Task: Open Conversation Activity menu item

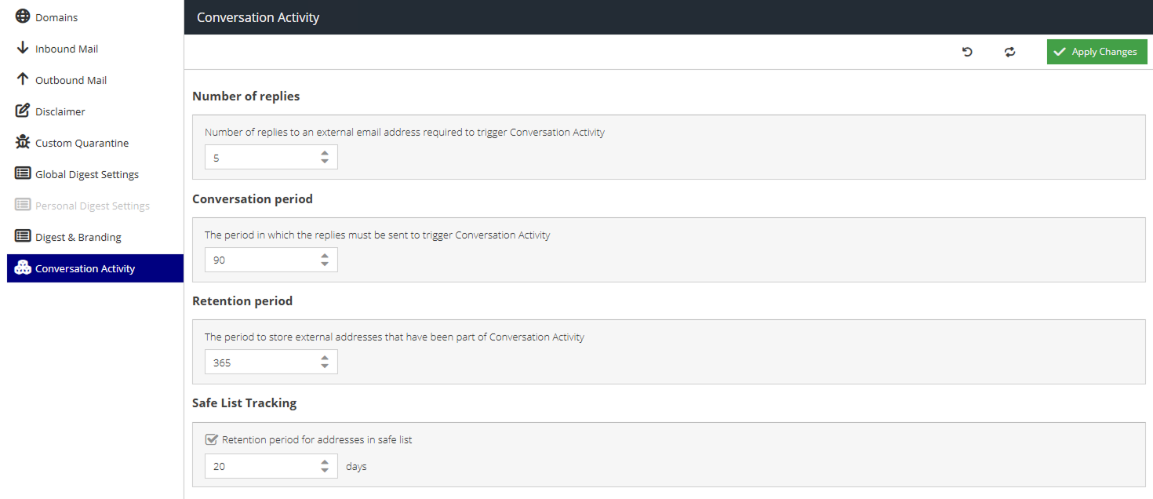Action: pyautogui.click(x=85, y=268)
